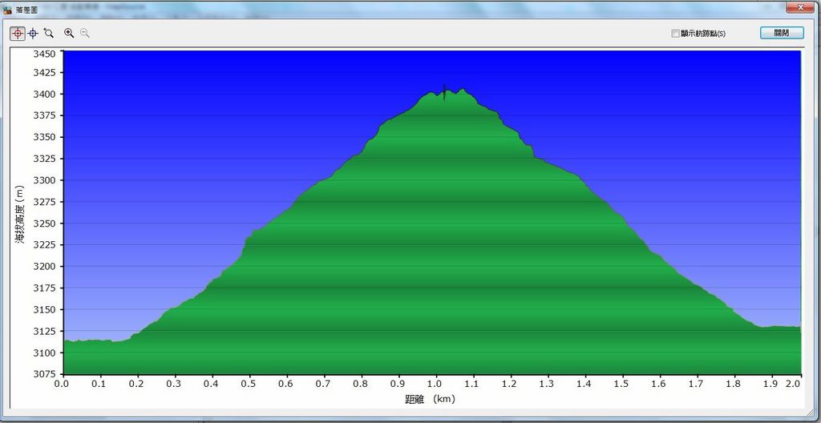Click the 落差圖 window title icon
Viewport: 821px width, 423px height.
coord(7,10)
